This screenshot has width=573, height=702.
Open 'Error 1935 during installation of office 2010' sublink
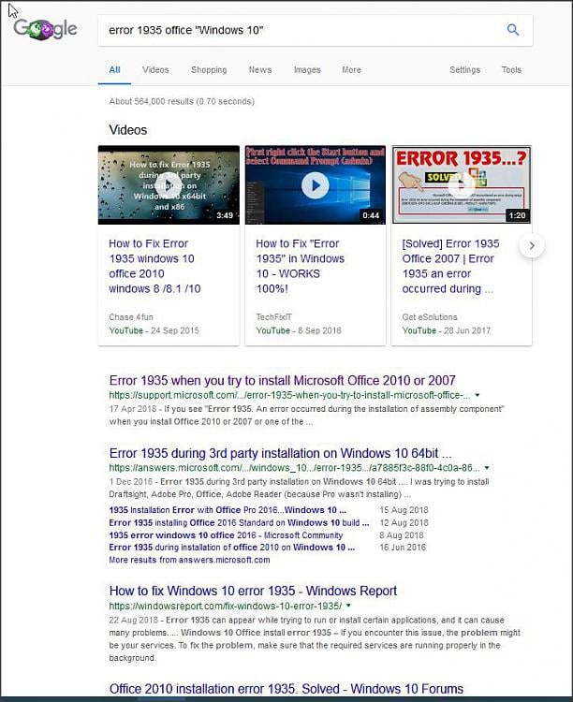[231, 548]
